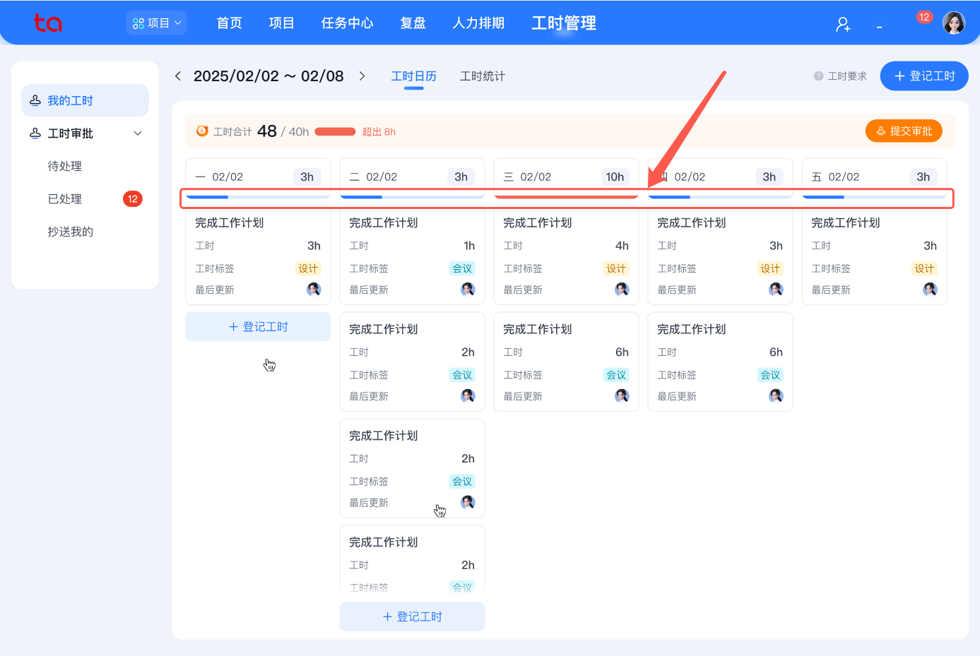This screenshot has width=980, height=656.
Task: Click the 会议 tag on Tuesday's 1h card
Action: 462,268
